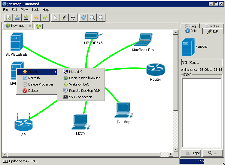Click the zoom out magnifier icon
The width and height of the screenshot is (225, 165).
tap(101, 18)
